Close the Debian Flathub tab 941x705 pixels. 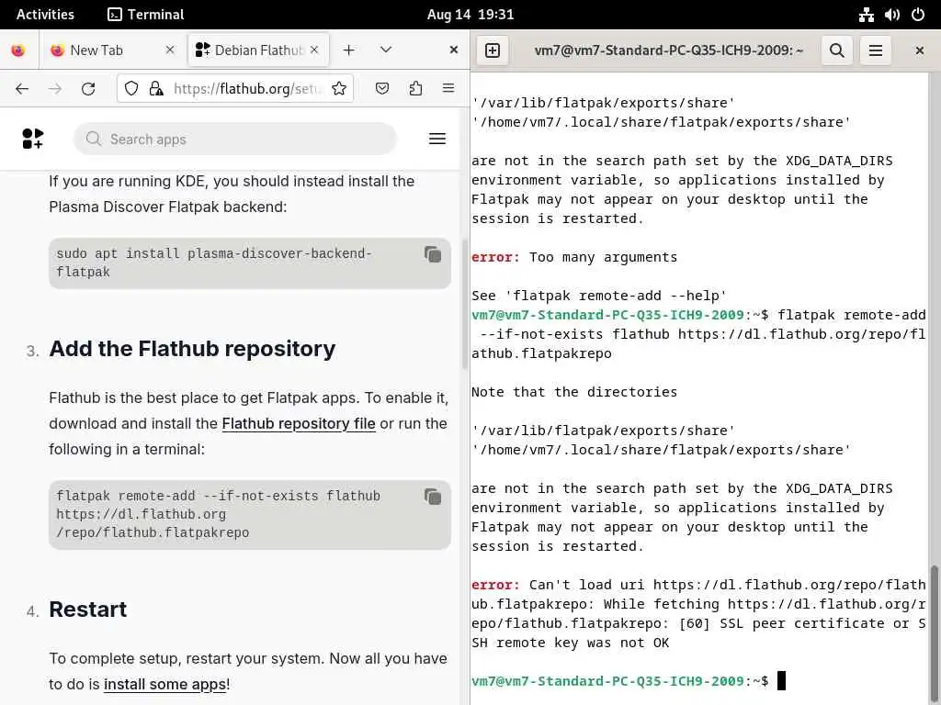coord(314,50)
